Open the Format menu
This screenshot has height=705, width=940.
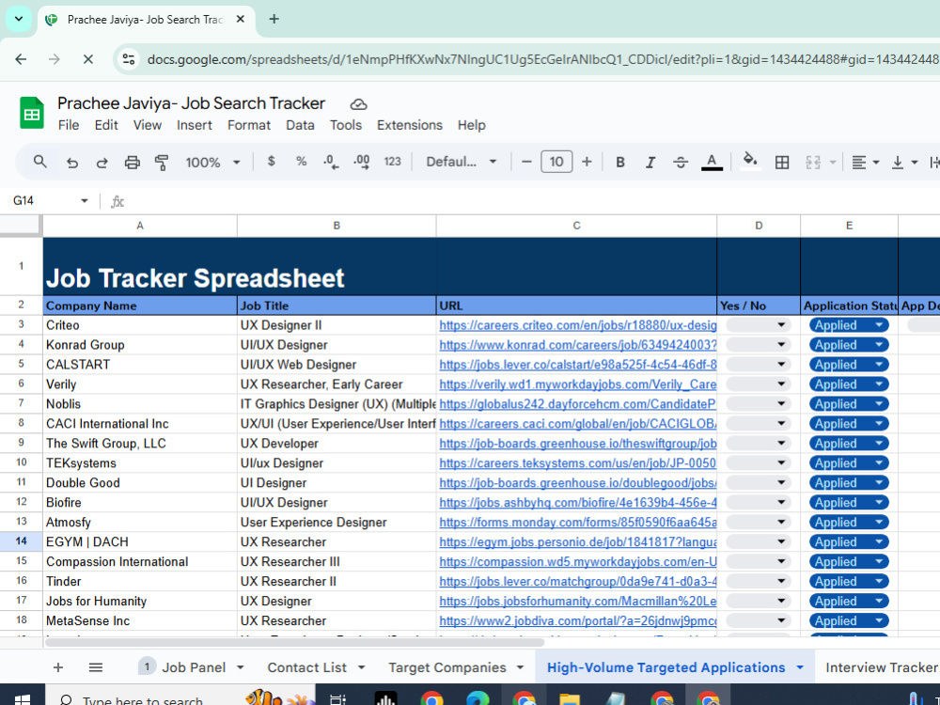click(x=249, y=125)
